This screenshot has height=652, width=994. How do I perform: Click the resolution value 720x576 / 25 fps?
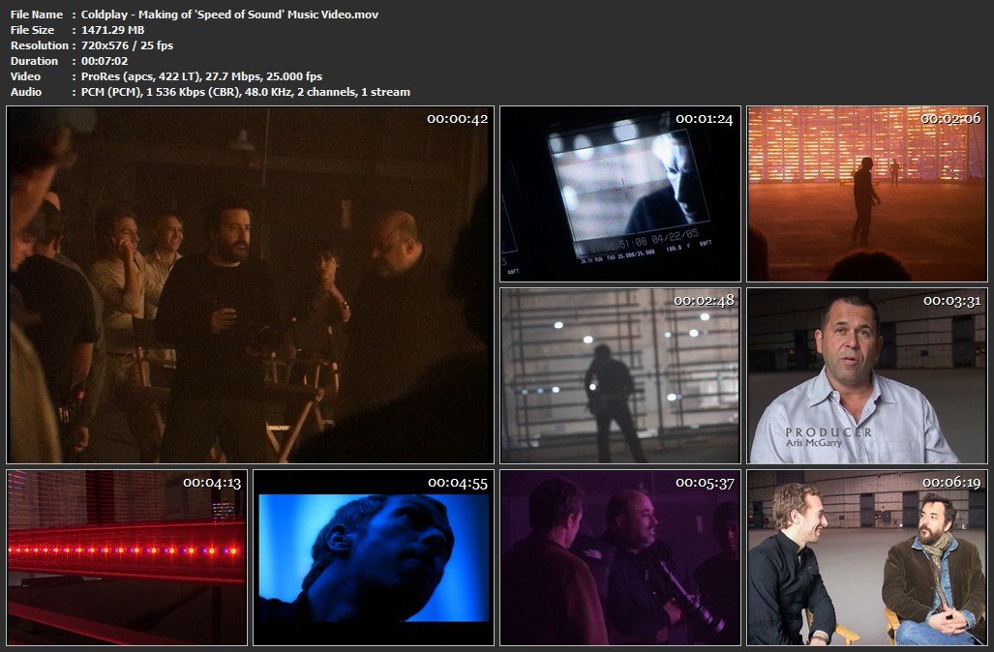(127, 45)
